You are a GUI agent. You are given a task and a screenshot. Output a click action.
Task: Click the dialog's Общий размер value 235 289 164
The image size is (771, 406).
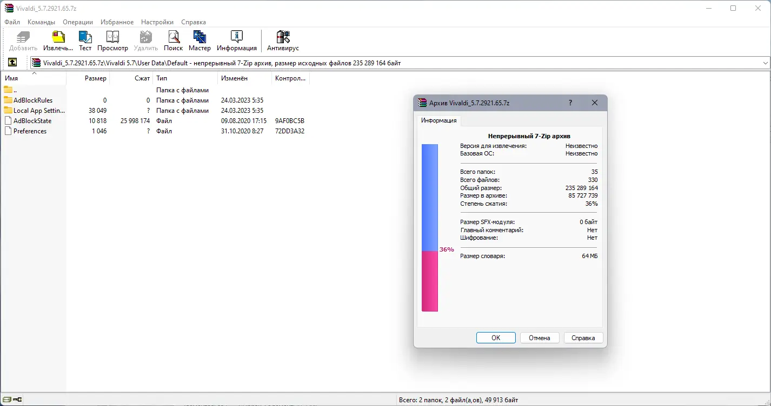(x=582, y=188)
